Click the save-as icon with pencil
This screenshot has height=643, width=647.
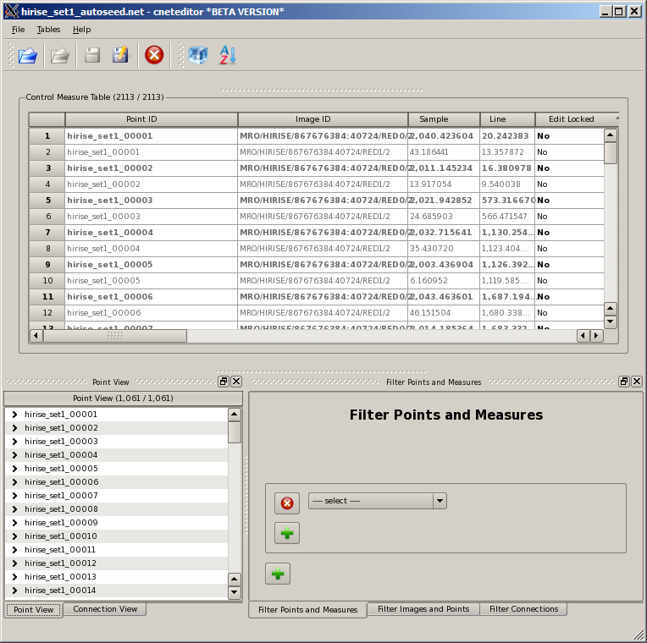coord(120,55)
